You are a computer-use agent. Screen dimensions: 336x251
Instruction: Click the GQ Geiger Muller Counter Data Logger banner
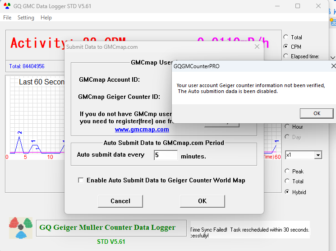(x=111, y=228)
